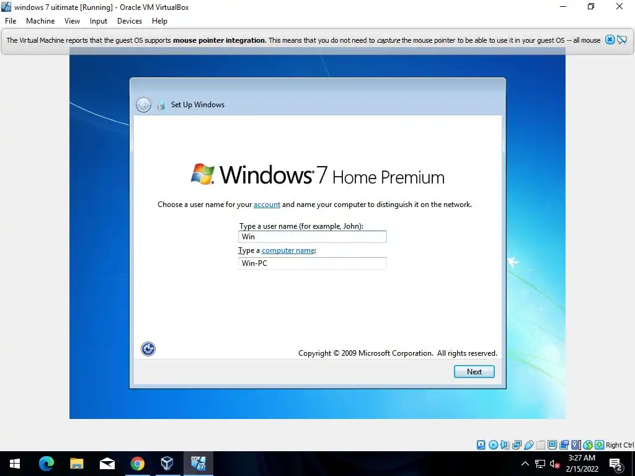Open the Machine menu

(x=40, y=21)
